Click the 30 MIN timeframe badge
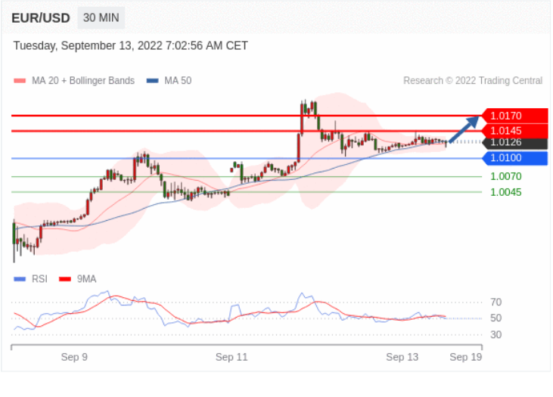Screen dimensions: 553x397 pyautogui.click(x=101, y=17)
